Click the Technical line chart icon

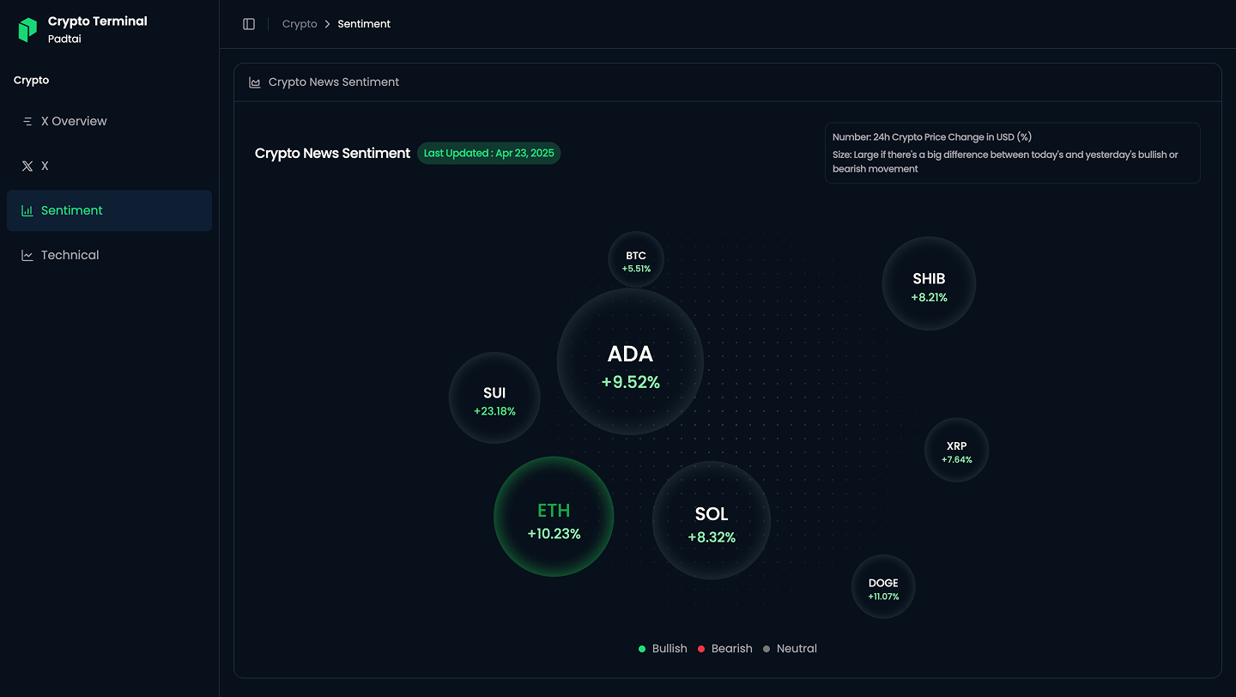click(x=27, y=255)
